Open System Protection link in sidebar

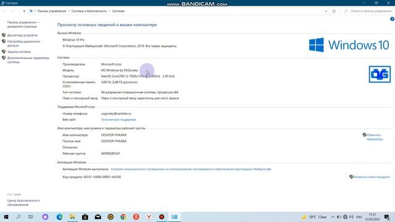tap(19, 52)
